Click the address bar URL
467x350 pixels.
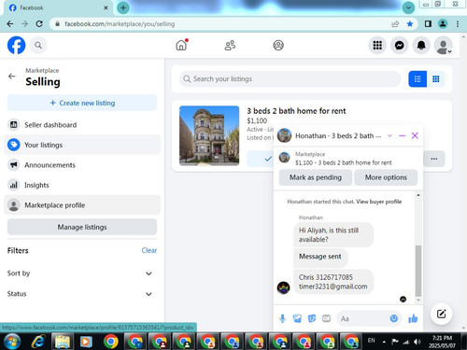tap(120, 24)
